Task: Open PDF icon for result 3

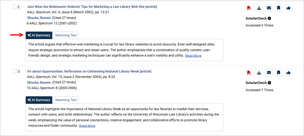Action: [249, 73]
